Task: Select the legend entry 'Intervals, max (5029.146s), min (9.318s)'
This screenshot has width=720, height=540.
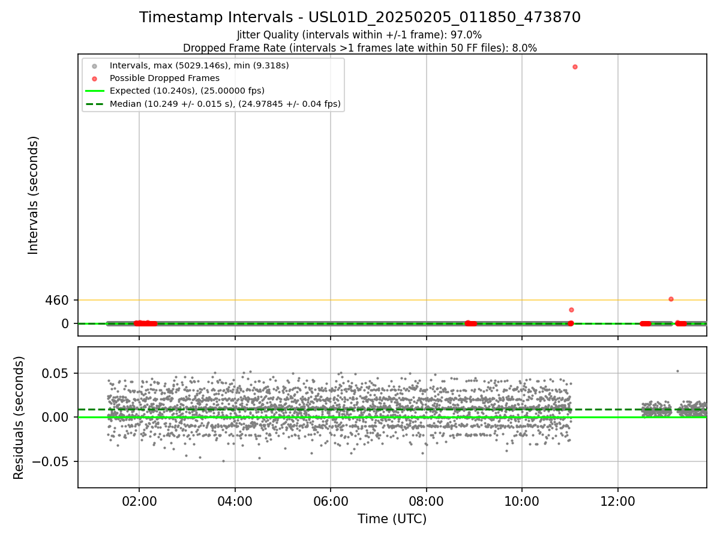Action: [199, 65]
